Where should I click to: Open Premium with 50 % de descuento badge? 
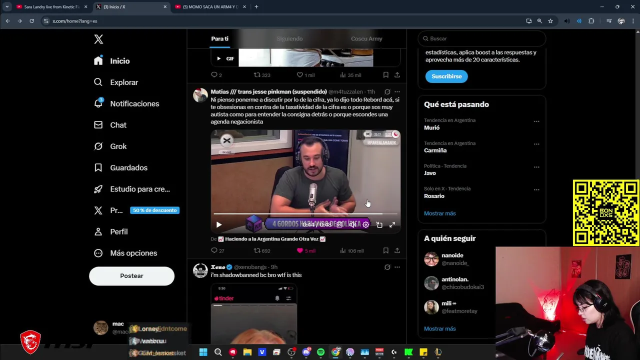pyautogui.click(x=136, y=210)
